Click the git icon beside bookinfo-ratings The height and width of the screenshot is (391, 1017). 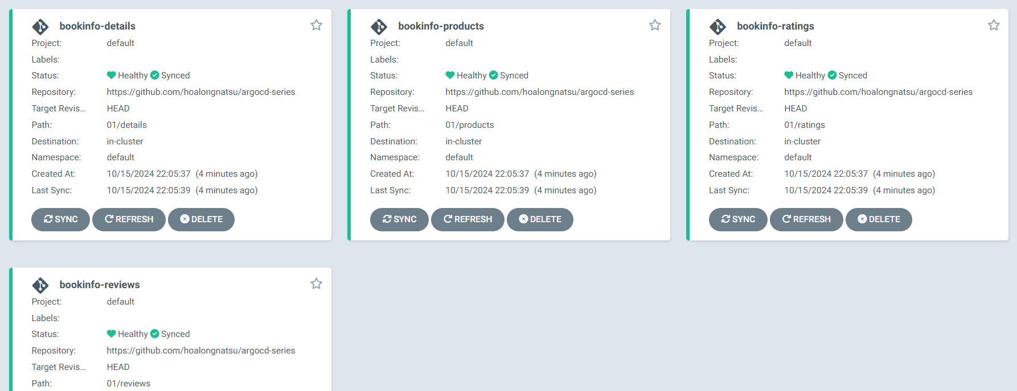(x=718, y=27)
